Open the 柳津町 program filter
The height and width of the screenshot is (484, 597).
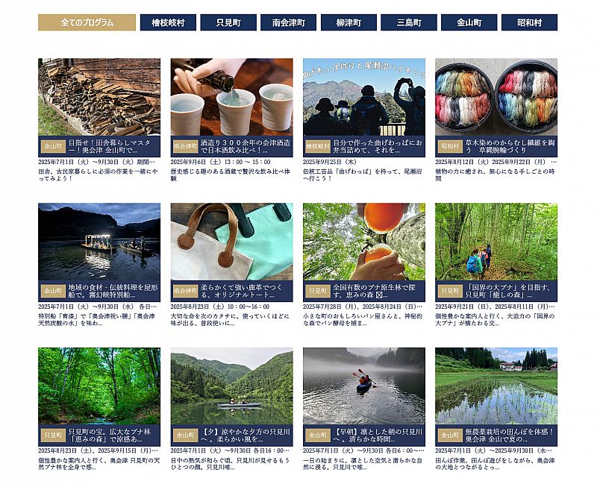pos(348,22)
